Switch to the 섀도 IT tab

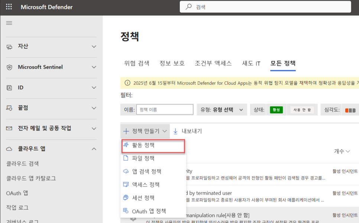pyautogui.click(x=251, y=63)
